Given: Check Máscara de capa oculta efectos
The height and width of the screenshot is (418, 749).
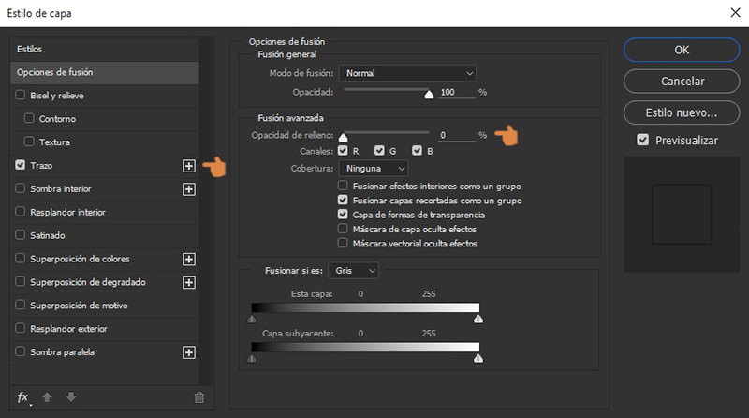Looking at the screenshot, I should coord(343,229).
